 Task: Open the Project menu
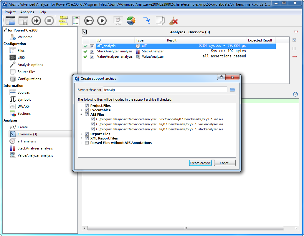pyautogui.click(x=10, y=12)
